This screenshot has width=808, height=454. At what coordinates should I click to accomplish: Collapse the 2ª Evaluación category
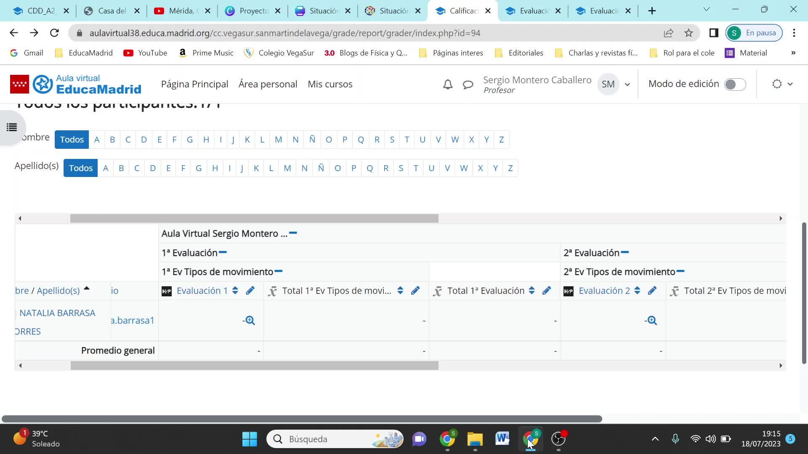(x=625, y=252)
